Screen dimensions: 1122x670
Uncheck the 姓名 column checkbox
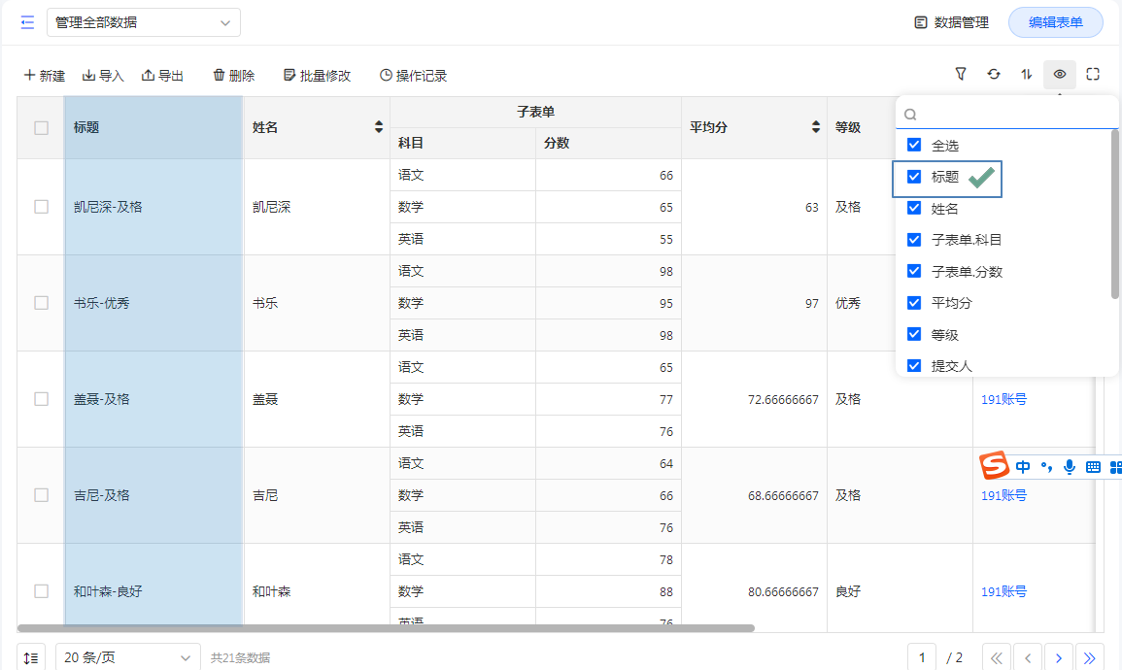pyautogui.click(x=914, y=208)
